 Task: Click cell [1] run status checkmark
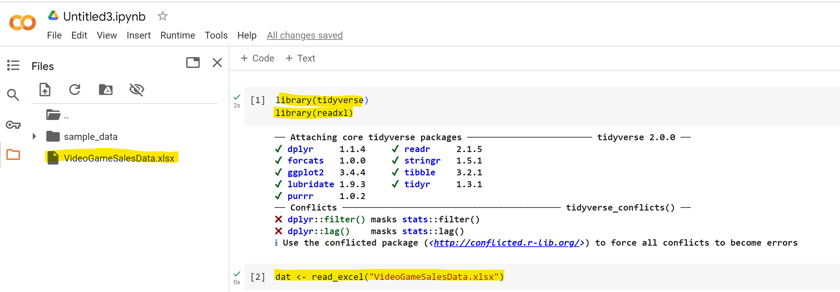(x=237, y=97)
